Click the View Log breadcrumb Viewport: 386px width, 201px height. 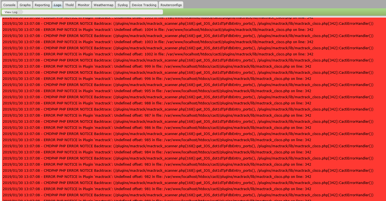pos(11,12)
